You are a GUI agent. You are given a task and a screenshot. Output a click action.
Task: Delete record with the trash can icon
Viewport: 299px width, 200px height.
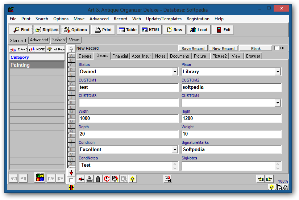click(98, 179)
